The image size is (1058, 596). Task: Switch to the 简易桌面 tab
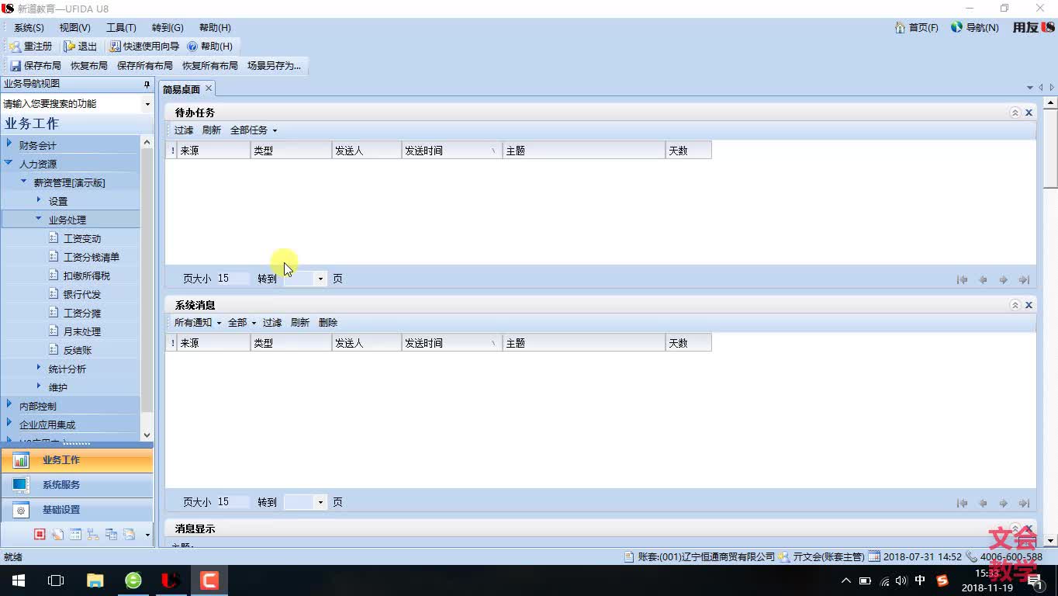[x=182, y=88]
